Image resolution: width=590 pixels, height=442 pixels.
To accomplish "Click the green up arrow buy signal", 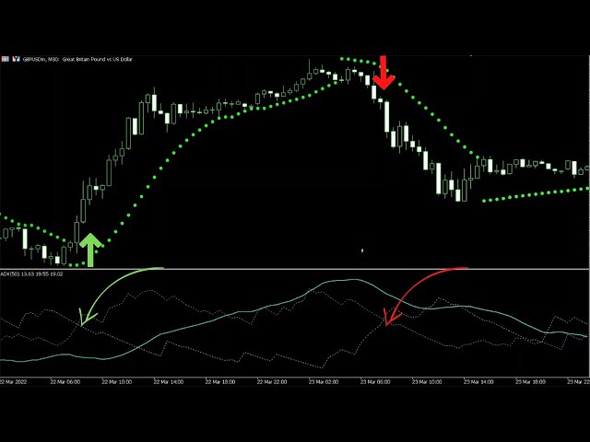I will [89, 250].
